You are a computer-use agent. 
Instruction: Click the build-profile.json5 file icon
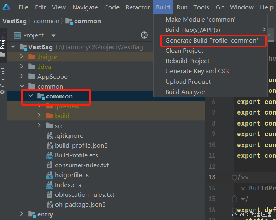[50, 146]
